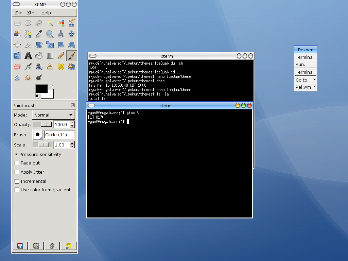Viewport: 348px width, 261px height.
Task: Select the Blend gradient tool
Action: (x=50, y=55)
